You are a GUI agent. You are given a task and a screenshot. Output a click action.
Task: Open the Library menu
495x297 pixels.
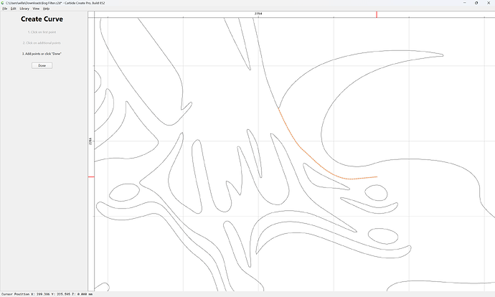tap(24, 9)
